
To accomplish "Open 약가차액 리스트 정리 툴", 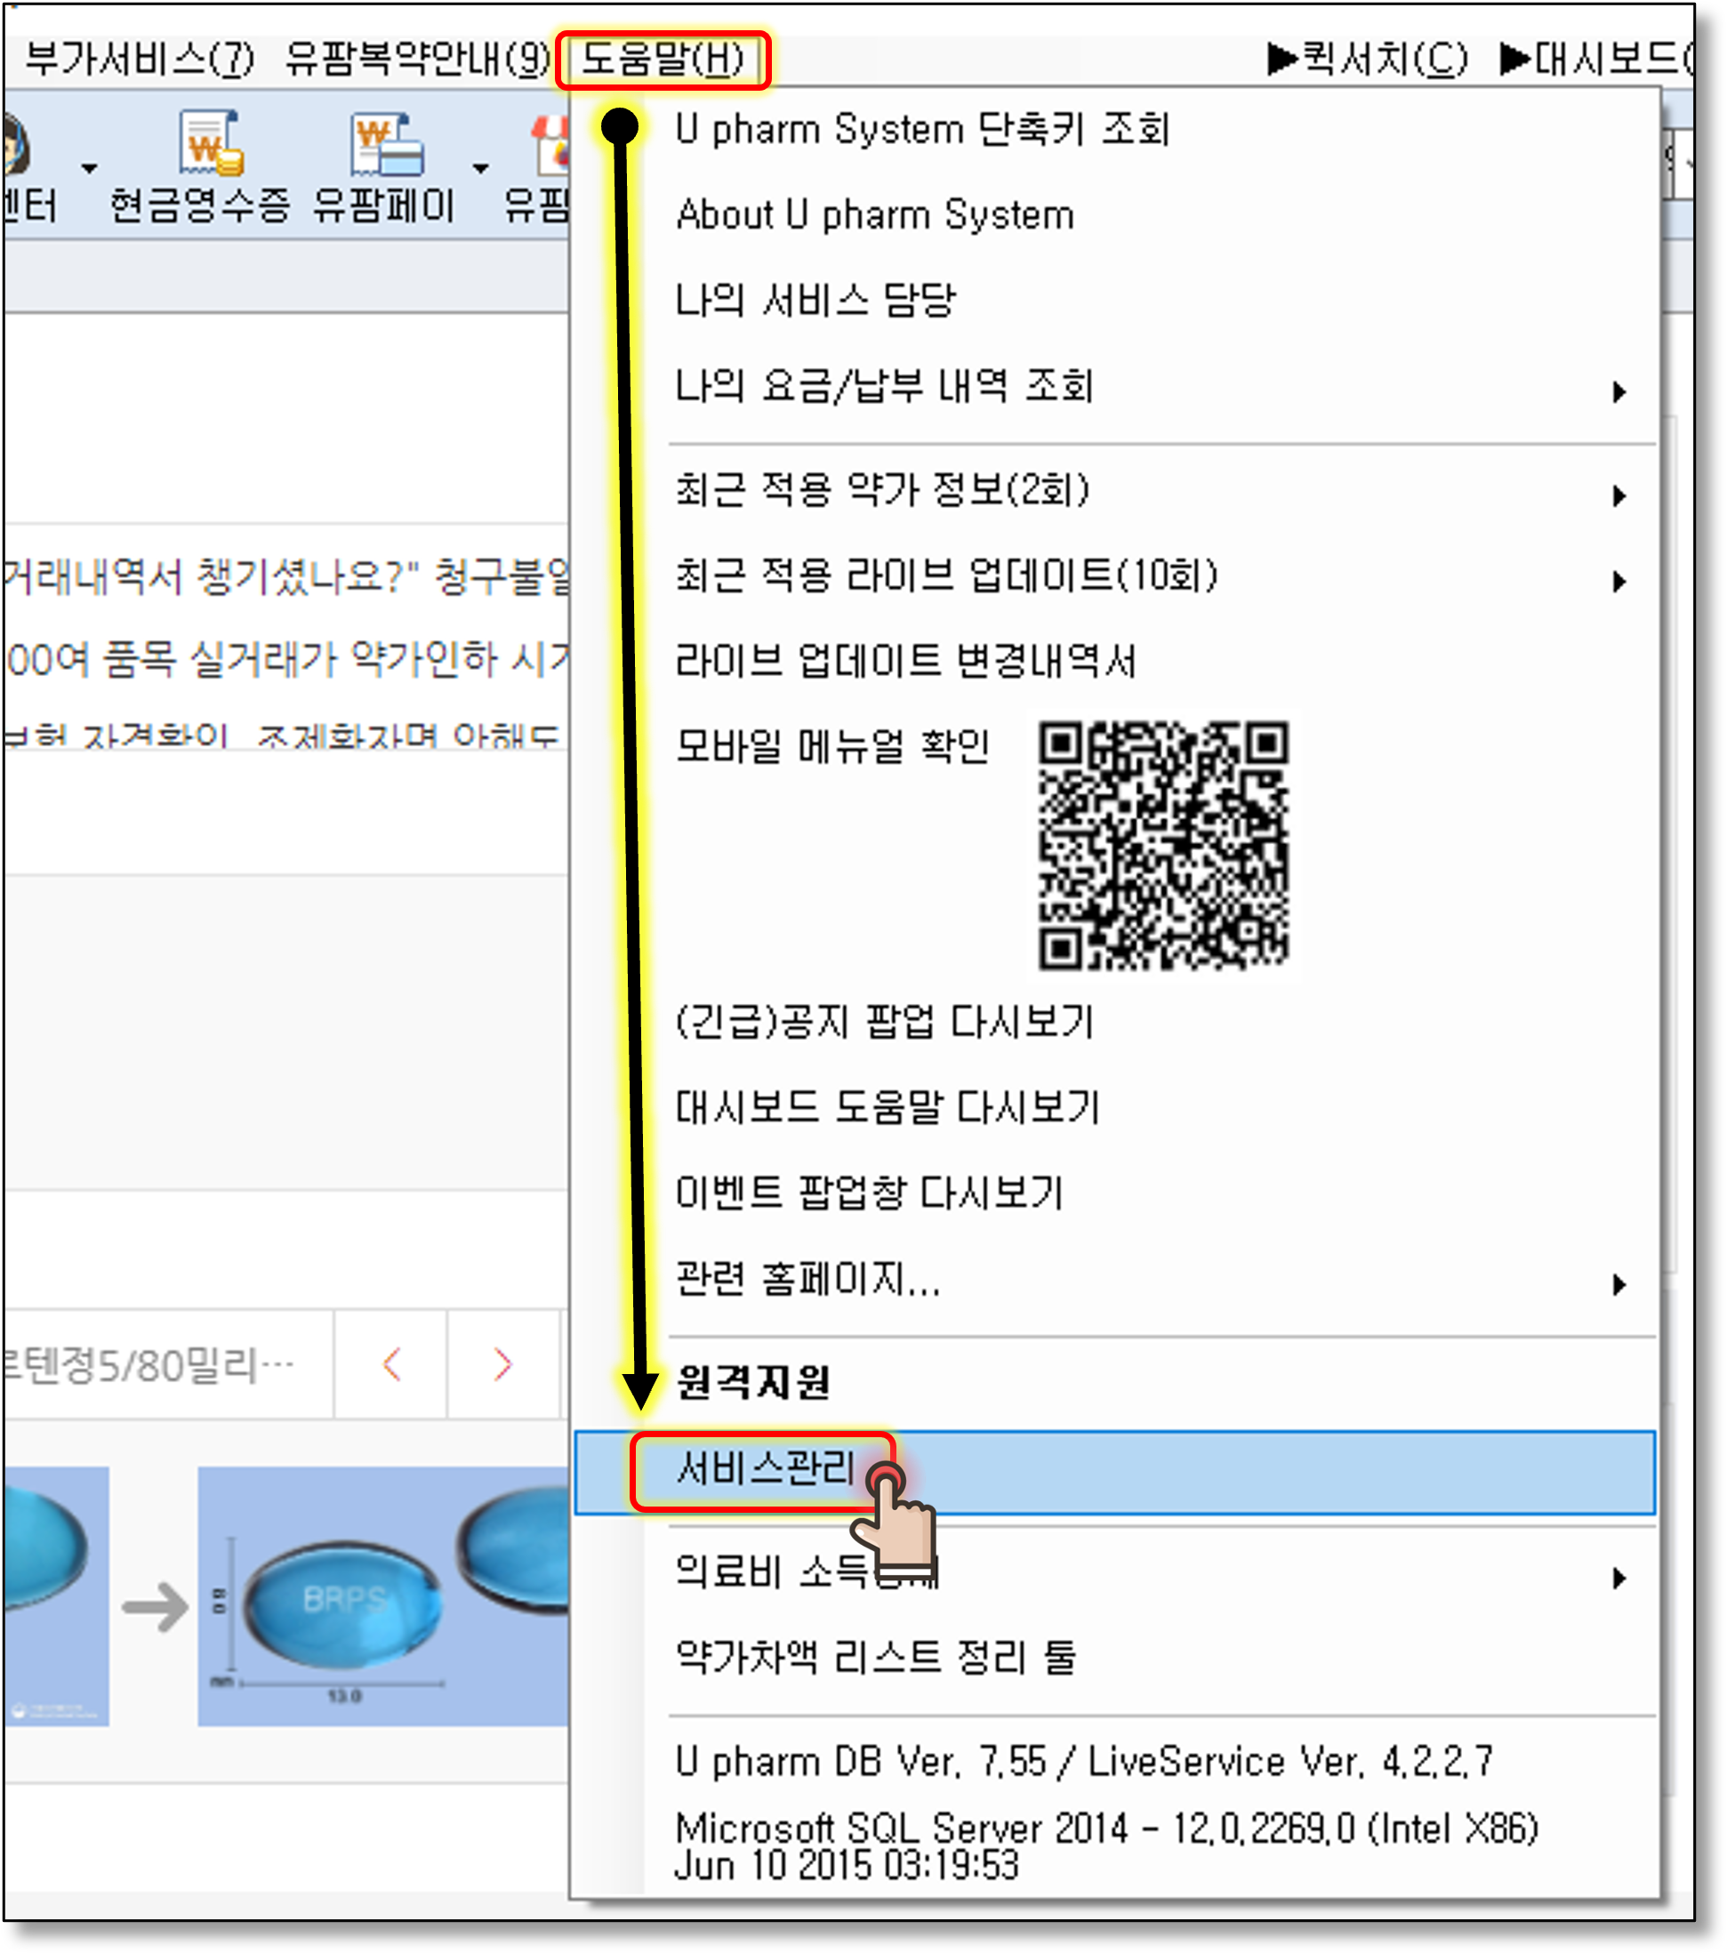I will [875, 1658].
